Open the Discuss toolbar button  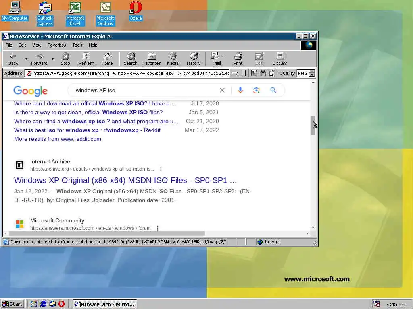[x=280, y=59]
